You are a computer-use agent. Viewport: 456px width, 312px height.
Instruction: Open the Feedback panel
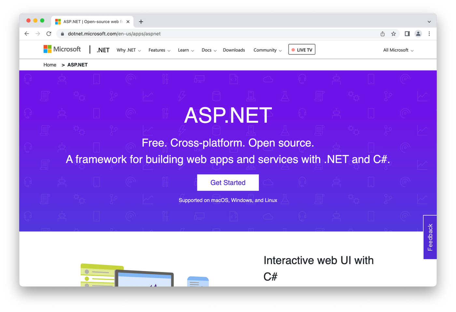(430, 236)
